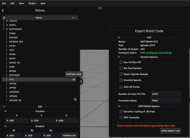Go back from the Robots panel
The image size is (190, 138).
[x=3, y=10]
